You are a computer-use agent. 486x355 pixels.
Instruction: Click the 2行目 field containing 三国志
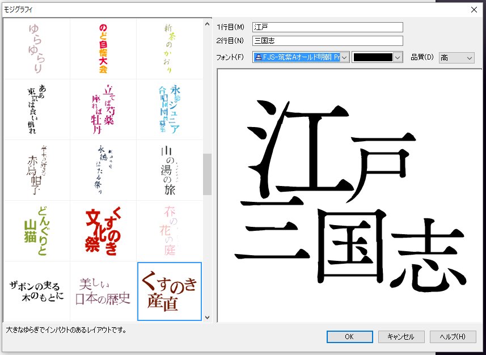[327, 40]
